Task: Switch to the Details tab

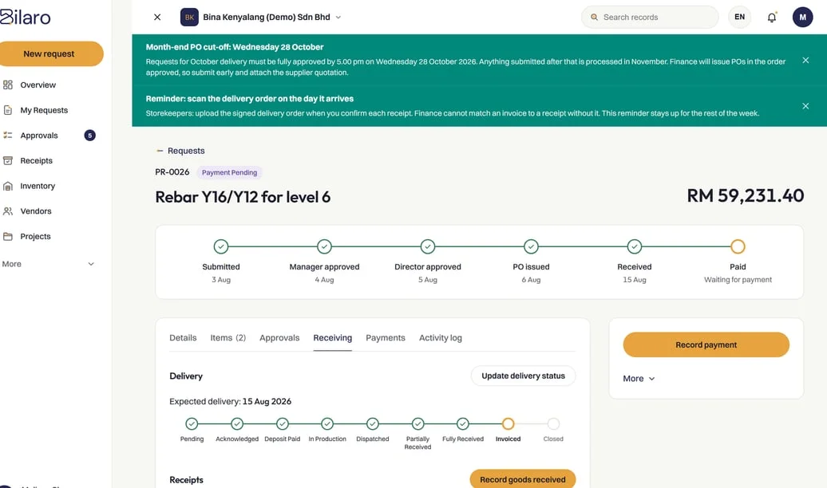Action: pos(183,338)
